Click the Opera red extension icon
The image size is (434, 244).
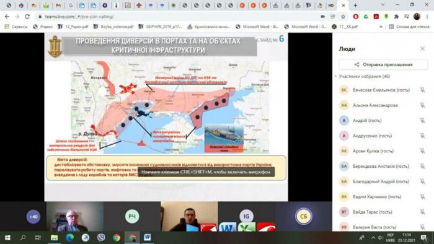point(356,17)
